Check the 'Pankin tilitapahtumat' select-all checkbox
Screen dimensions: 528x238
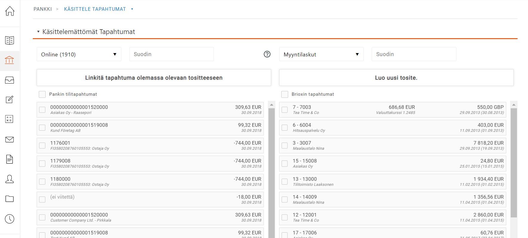click(42, 94)
